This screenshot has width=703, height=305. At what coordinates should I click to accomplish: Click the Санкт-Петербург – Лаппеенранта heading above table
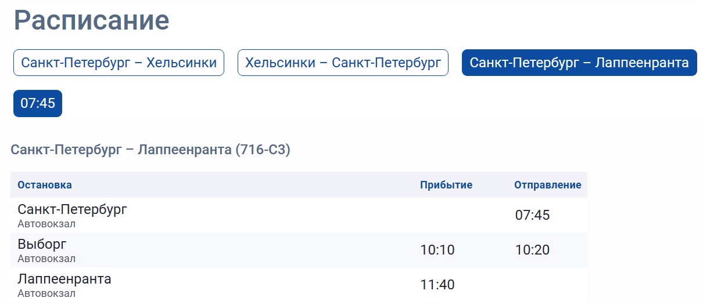click(x=150, y=150)
